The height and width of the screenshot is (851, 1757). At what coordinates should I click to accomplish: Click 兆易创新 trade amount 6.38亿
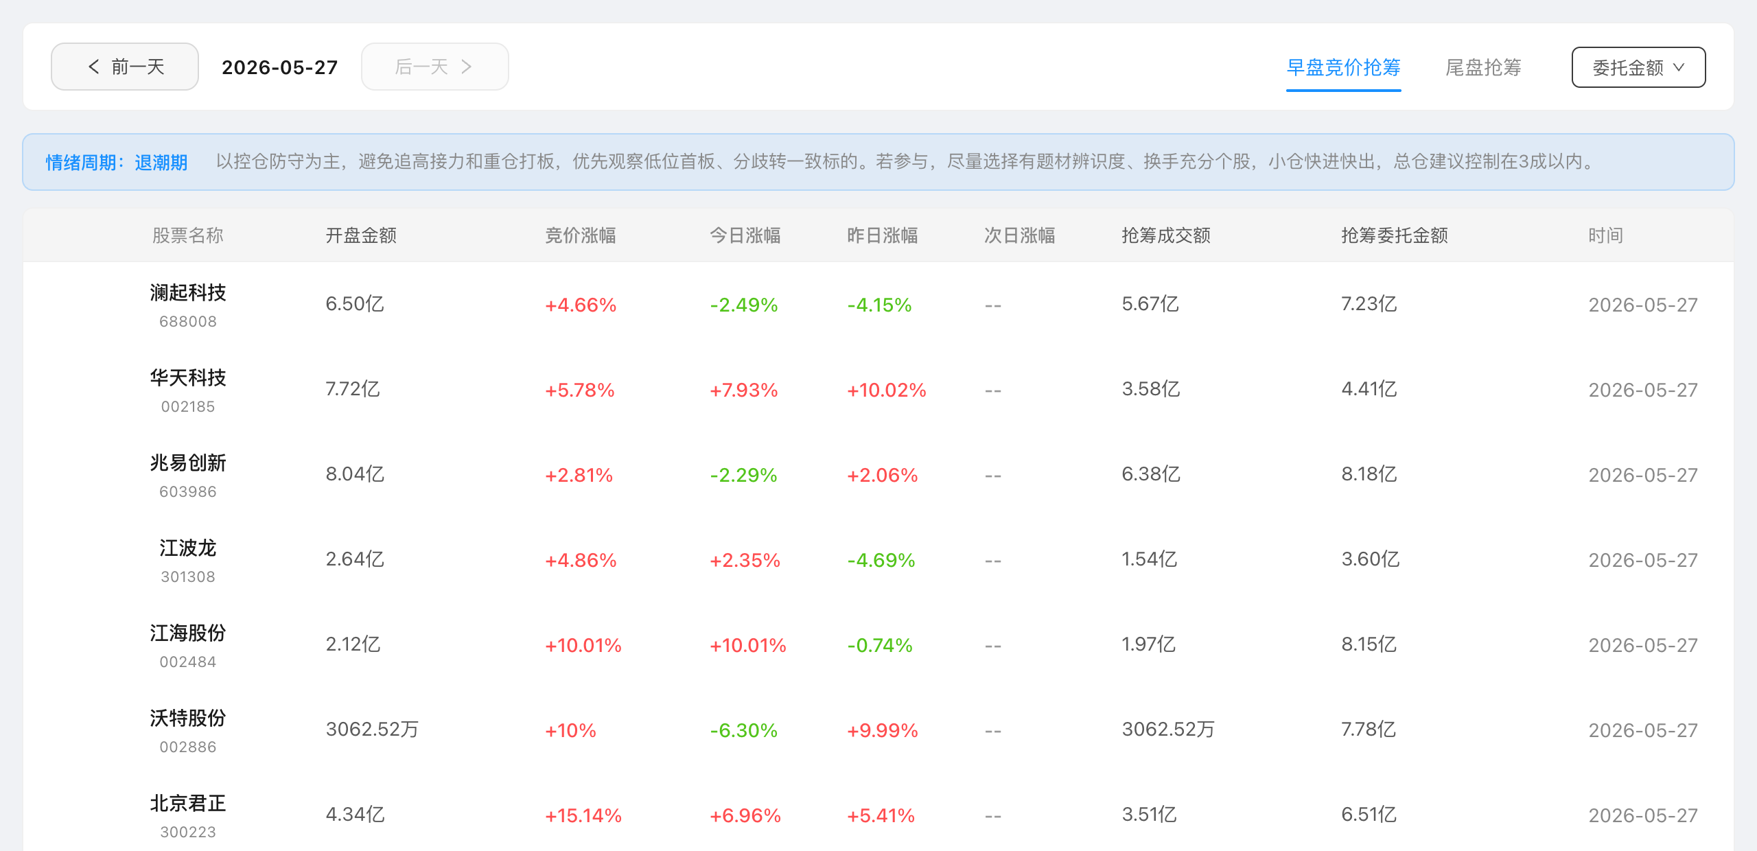pos(1151,474)
